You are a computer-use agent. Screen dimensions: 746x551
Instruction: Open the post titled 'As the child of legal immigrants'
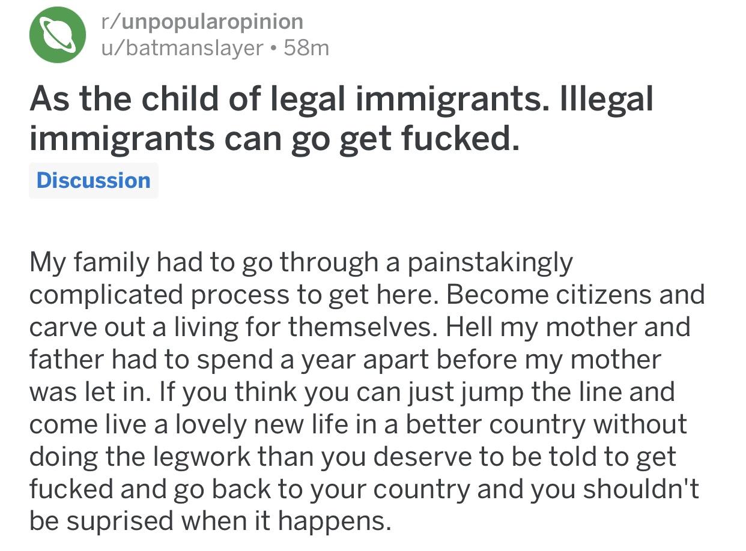coord(341,118)
